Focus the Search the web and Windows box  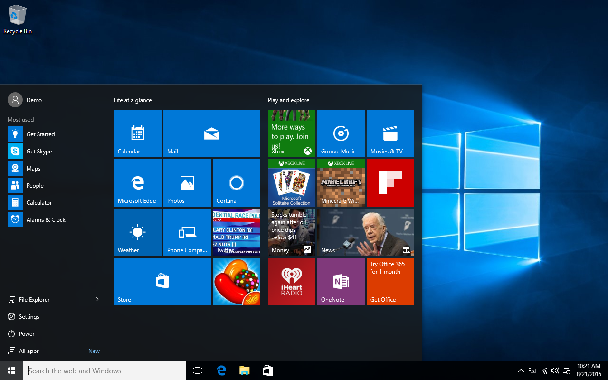click(104, 370)
